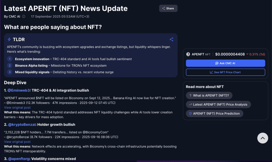This screenshot has width=272, height=162.
Task: Click the price $0.0000004408
Action: coord(230,54)
